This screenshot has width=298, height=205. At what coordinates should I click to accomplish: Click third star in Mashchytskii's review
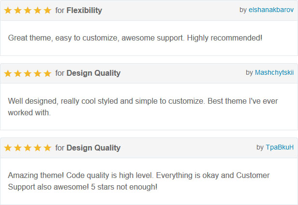coord(28,73)
